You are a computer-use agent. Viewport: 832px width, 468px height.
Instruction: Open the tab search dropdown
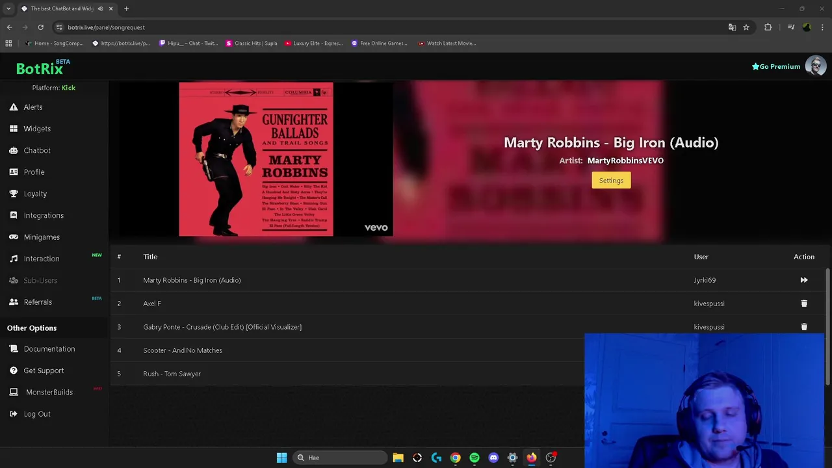pos(8,8)
